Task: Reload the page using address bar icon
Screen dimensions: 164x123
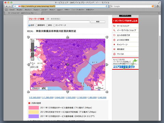Action: coord(107,6)
